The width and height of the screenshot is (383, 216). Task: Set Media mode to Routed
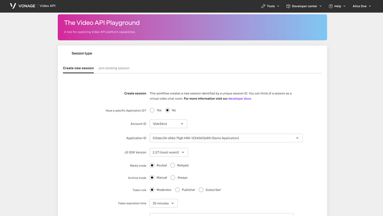tap(152, 165)
